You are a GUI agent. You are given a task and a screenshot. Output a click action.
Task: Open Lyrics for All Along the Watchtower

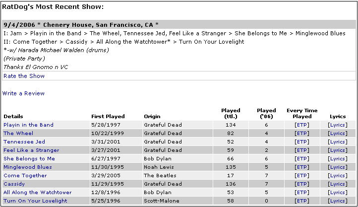pos(338,193)
